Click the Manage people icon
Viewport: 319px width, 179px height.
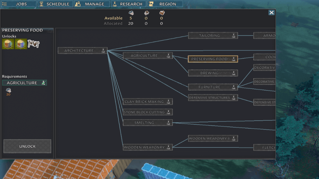[x=78, y=4]
